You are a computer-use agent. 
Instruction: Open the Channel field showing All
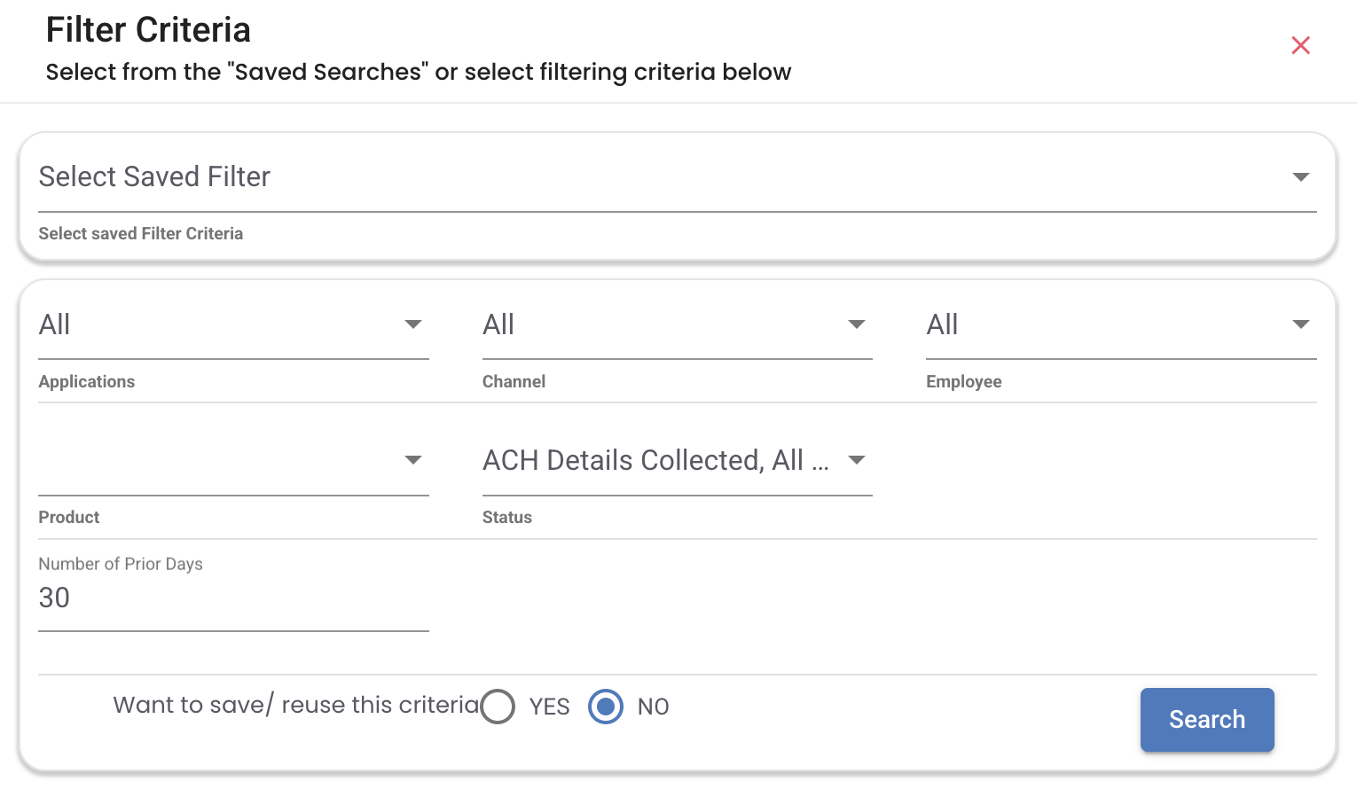coord(656,325)
